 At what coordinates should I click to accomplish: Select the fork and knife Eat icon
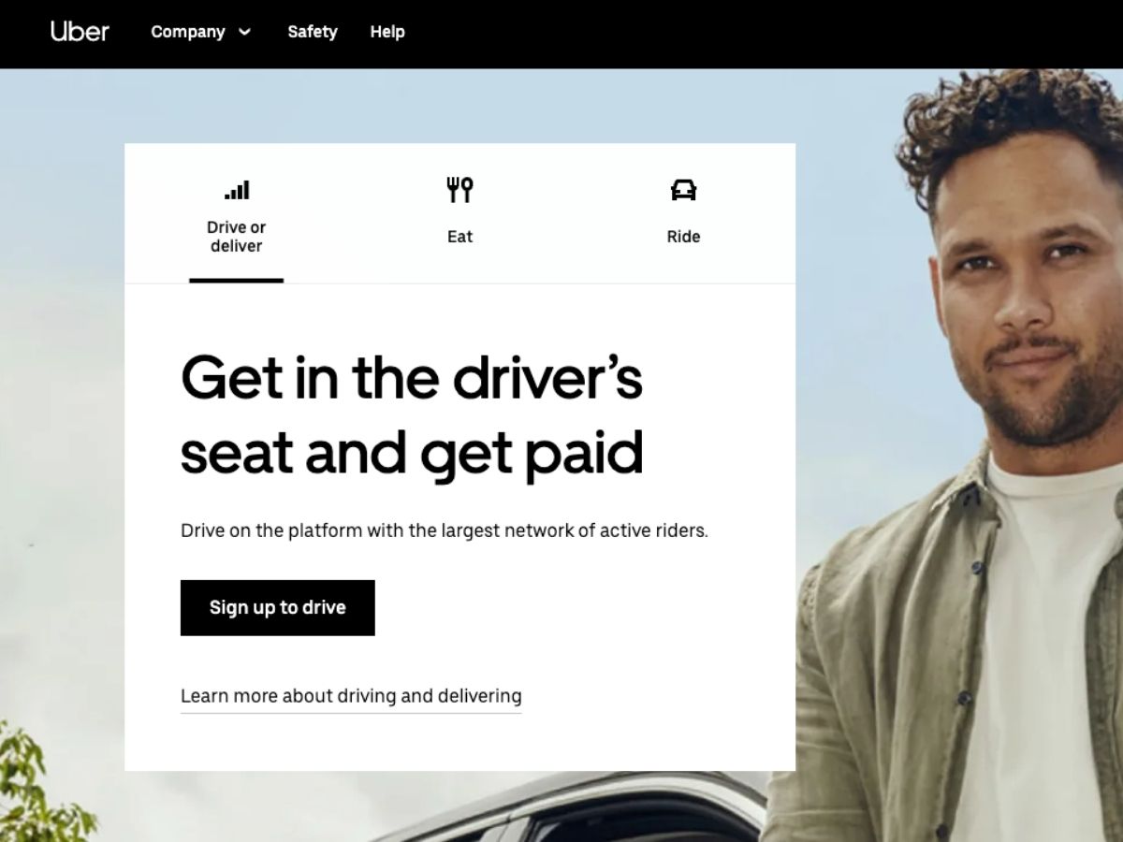[459, 190]
